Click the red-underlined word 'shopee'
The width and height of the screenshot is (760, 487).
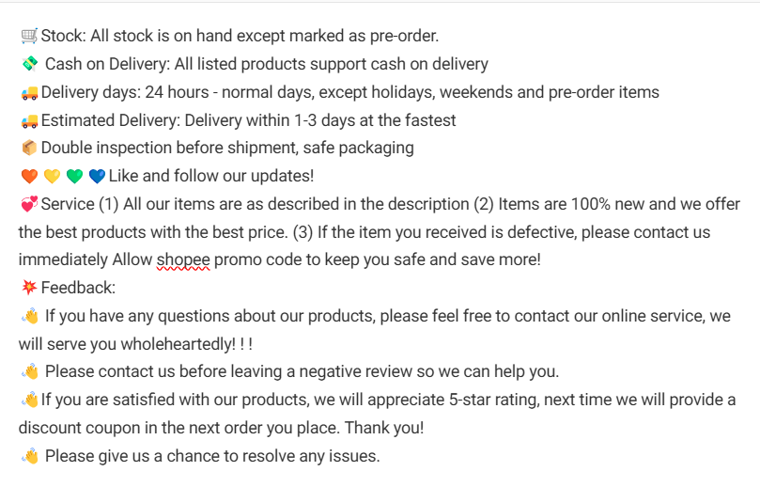point(183,259)
